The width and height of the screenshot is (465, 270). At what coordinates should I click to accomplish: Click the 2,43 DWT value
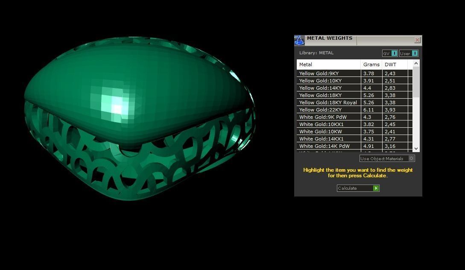pyautogui.click(x=390, y=73)
